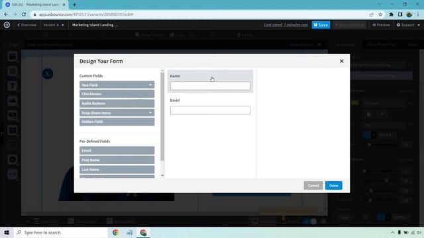Bookmark this page with star icon
Image resolution: width=424 pixels, height=238 pixels.
click(x=380, y=15)
